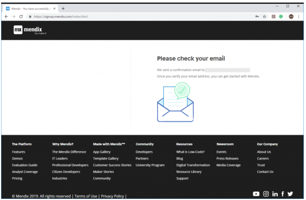Open the Resource Library link
The width and height of the screenshot is (306, 200).
point(189,172)
